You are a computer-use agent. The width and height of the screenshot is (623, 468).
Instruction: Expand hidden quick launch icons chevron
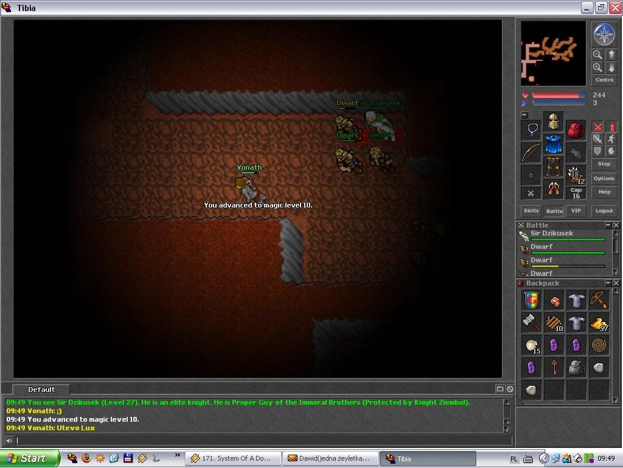(177, 455)
